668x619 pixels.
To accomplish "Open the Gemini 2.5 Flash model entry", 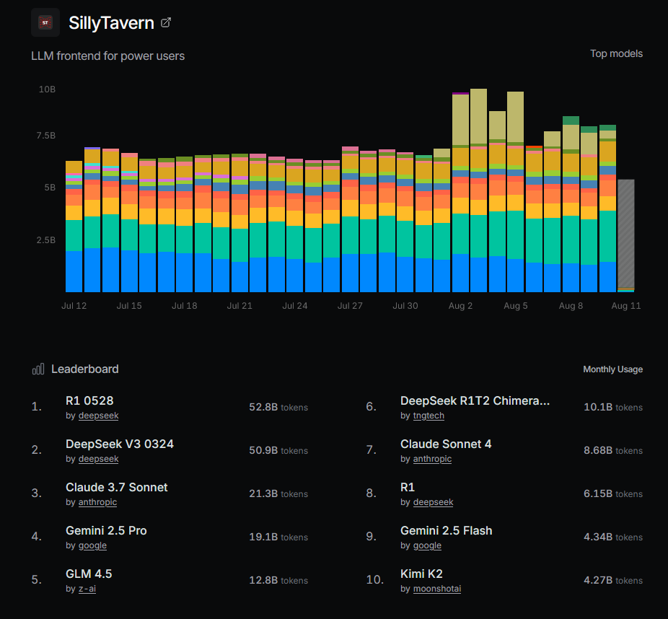I will [447, 530].
